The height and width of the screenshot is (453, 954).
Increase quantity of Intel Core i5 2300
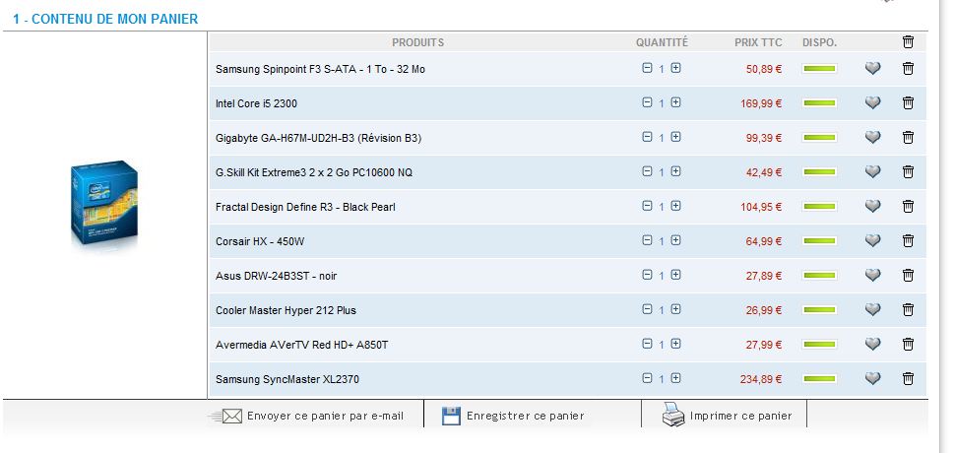pyautogui.click(x=675, y=102)
